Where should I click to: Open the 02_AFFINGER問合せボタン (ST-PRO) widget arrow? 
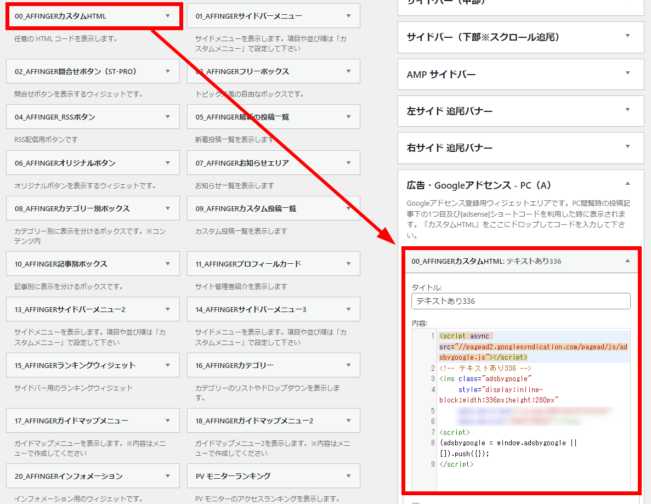pos(168,71)
